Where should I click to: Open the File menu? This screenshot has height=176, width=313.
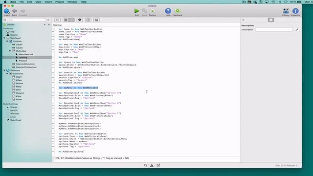[x=22, y=2]
